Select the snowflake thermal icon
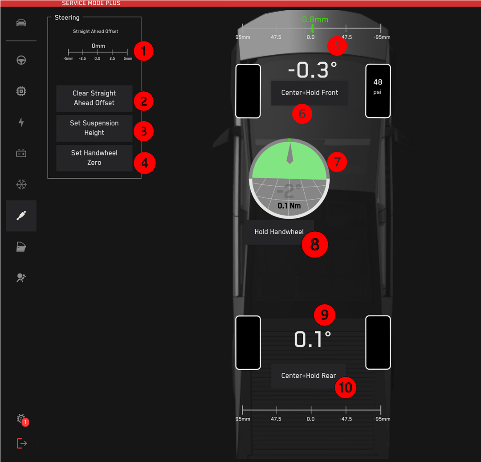481x462 pixels. tap(21, 184)
